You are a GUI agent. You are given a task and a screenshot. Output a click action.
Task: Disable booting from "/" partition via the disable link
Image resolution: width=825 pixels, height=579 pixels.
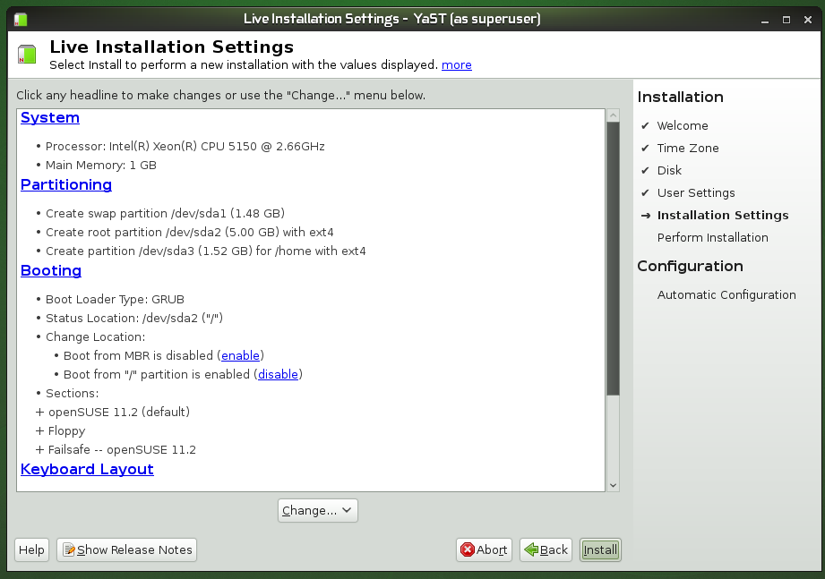point(278,375)
